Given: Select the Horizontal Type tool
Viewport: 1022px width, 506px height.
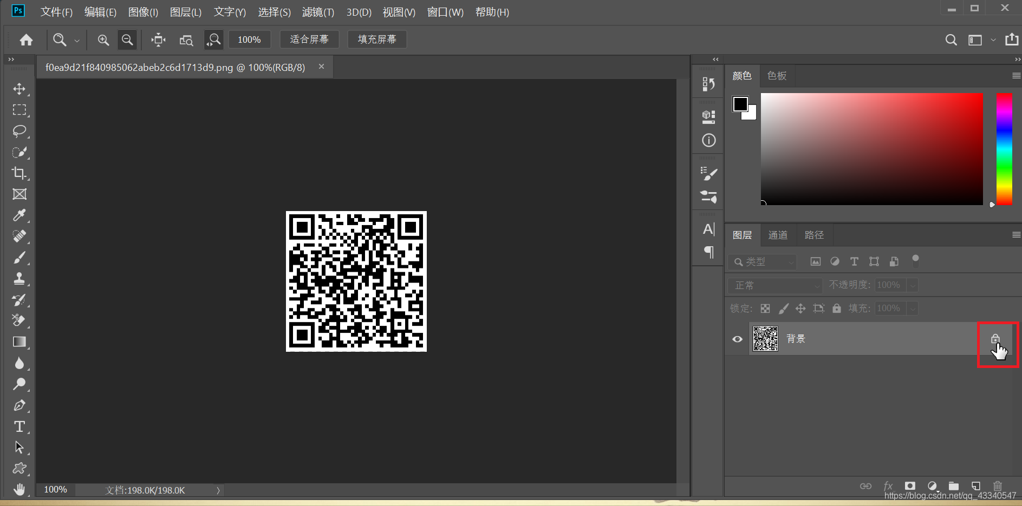Looking at the screenshot, I should [19, 426].
